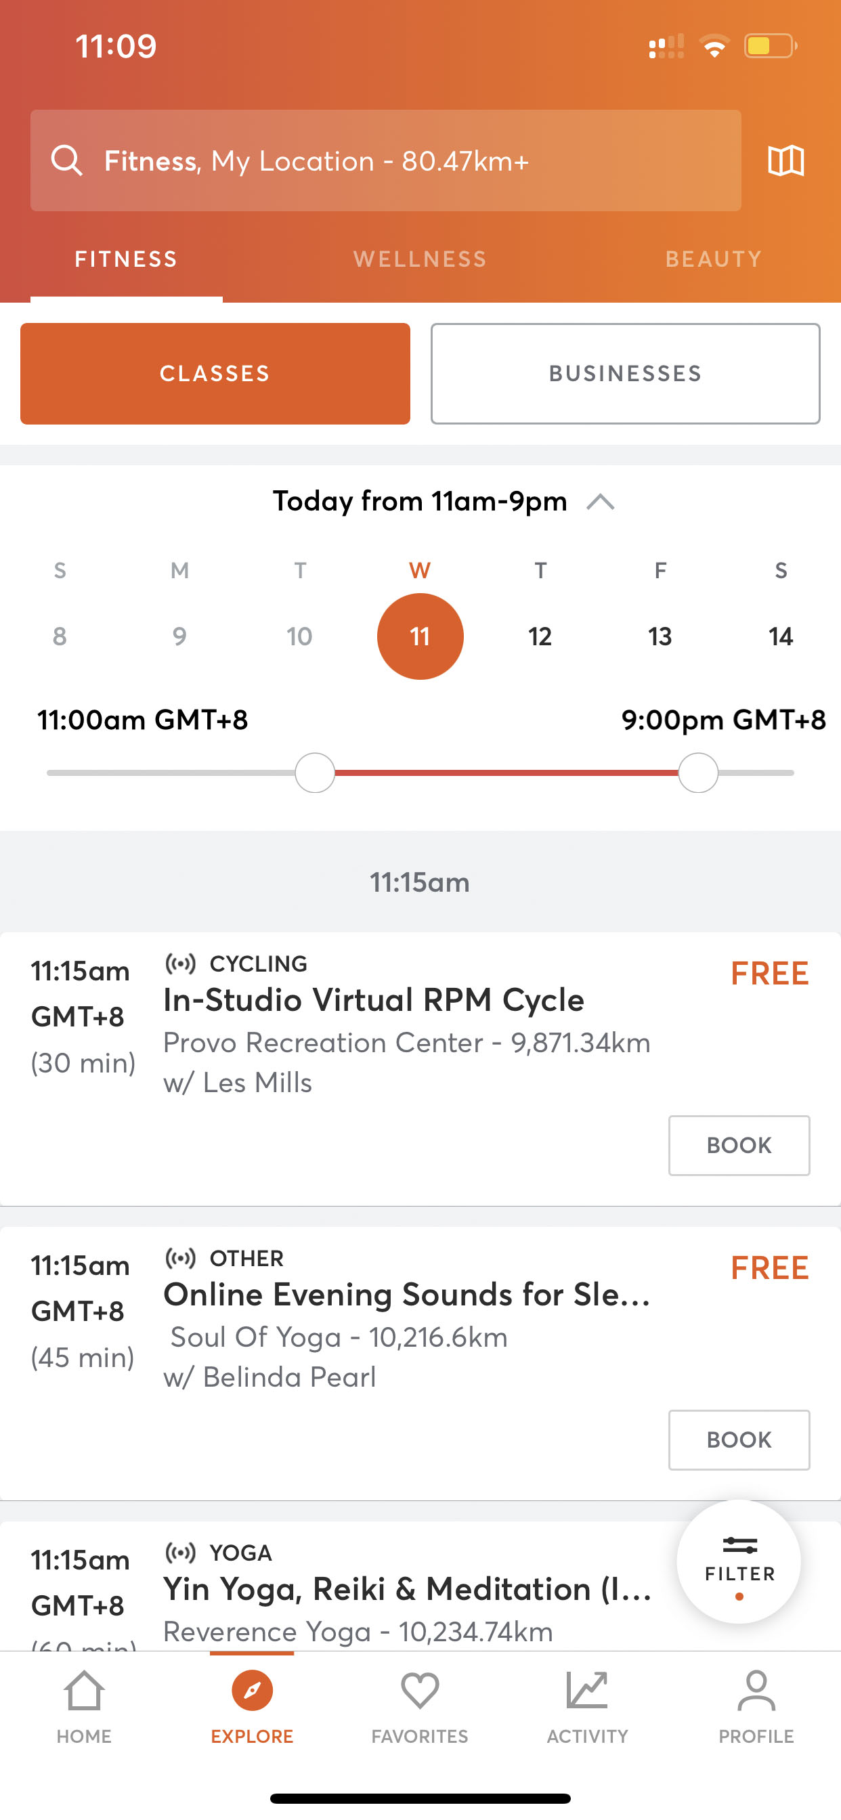Choose Friday 13 date
Viewport: 841px width, 1820px height.
(660, 636)
